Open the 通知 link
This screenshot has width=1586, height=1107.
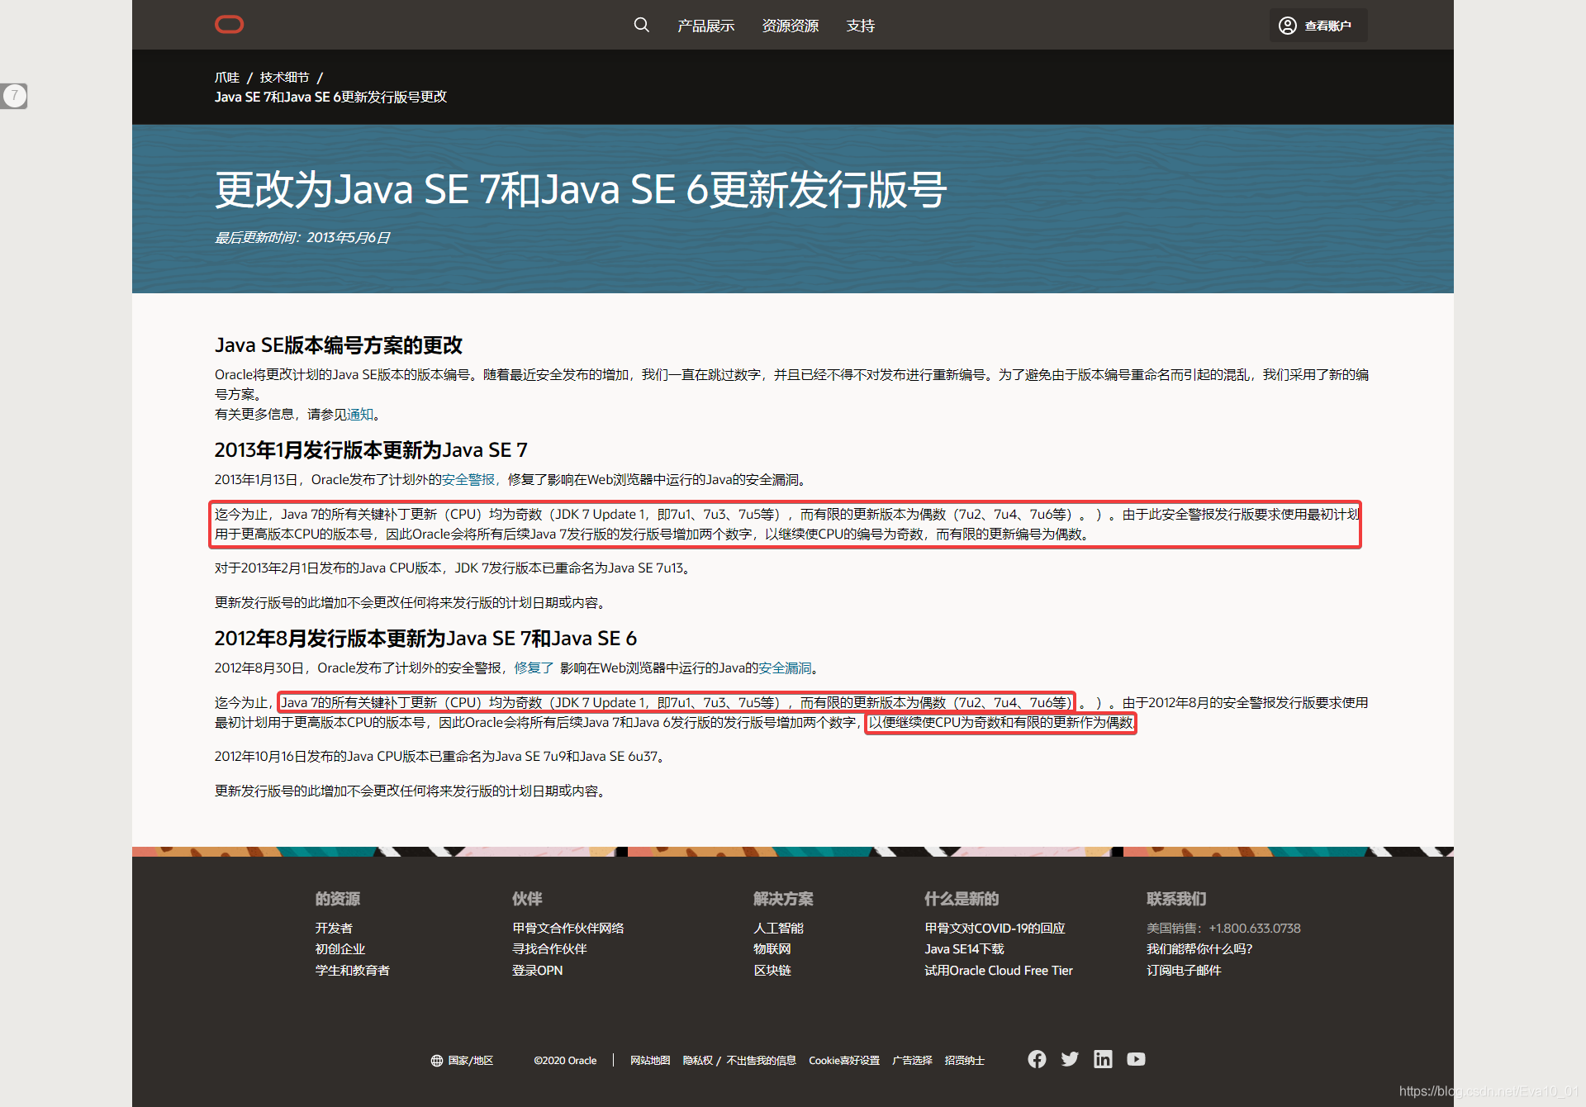point(360,414)
